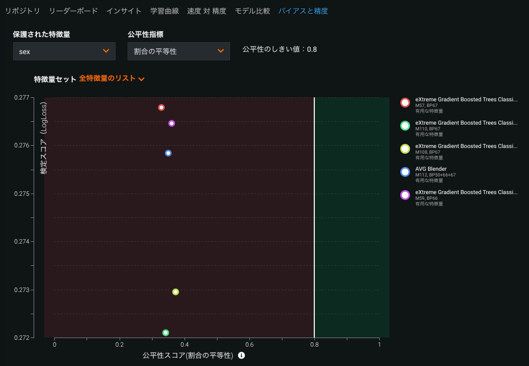Select the red data point at top of chart

point(161,108)
